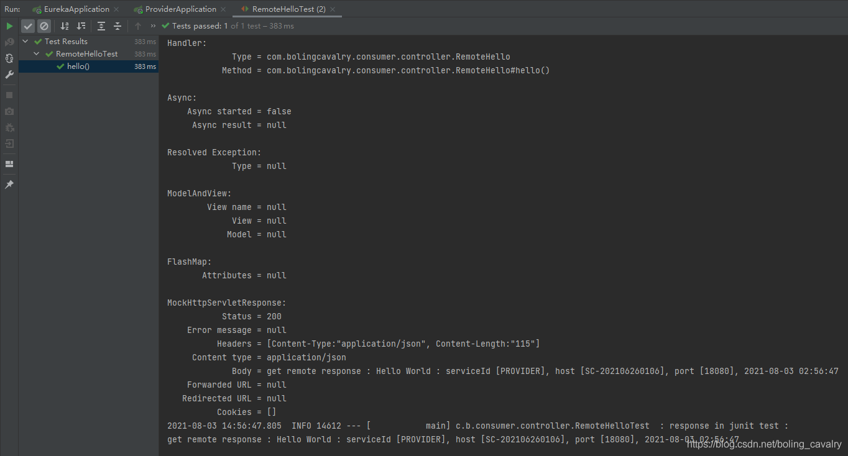Click the camera Dump Threads icon
Image resolution: width=848 pixels, height=456 pixels.
(9, 111)
